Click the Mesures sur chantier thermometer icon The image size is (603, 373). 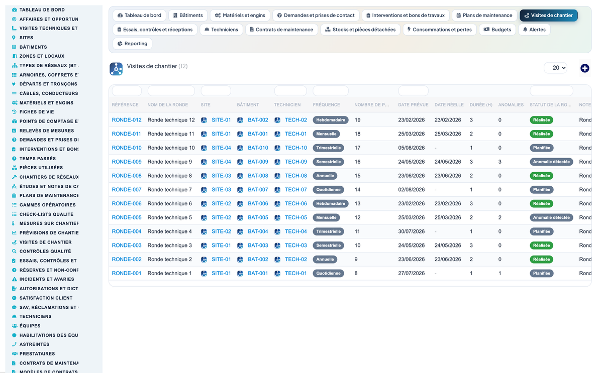tap(14, 223)
